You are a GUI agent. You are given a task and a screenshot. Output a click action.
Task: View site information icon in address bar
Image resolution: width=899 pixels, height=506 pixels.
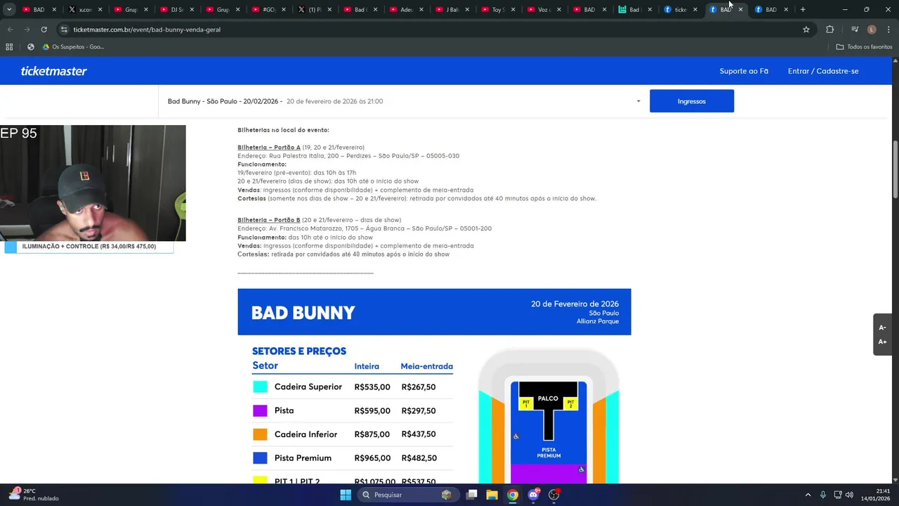[64, 30]
